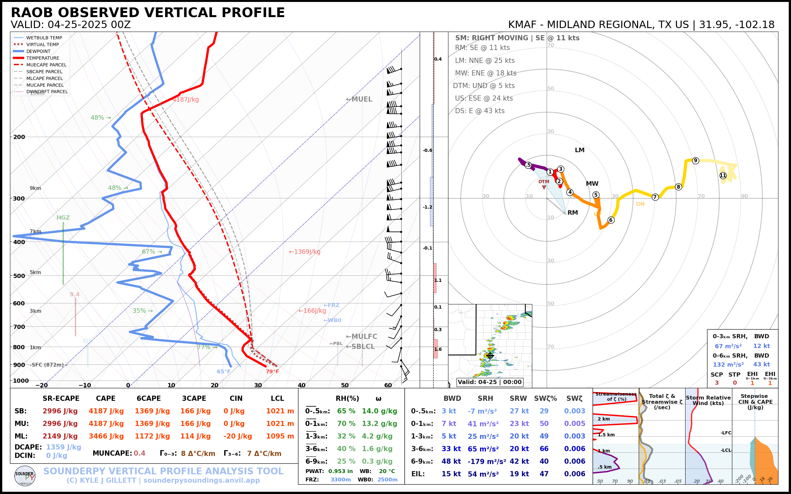Click the radar inset Valid time label
This screenshot has height=494, width=791.
[489, 382]
